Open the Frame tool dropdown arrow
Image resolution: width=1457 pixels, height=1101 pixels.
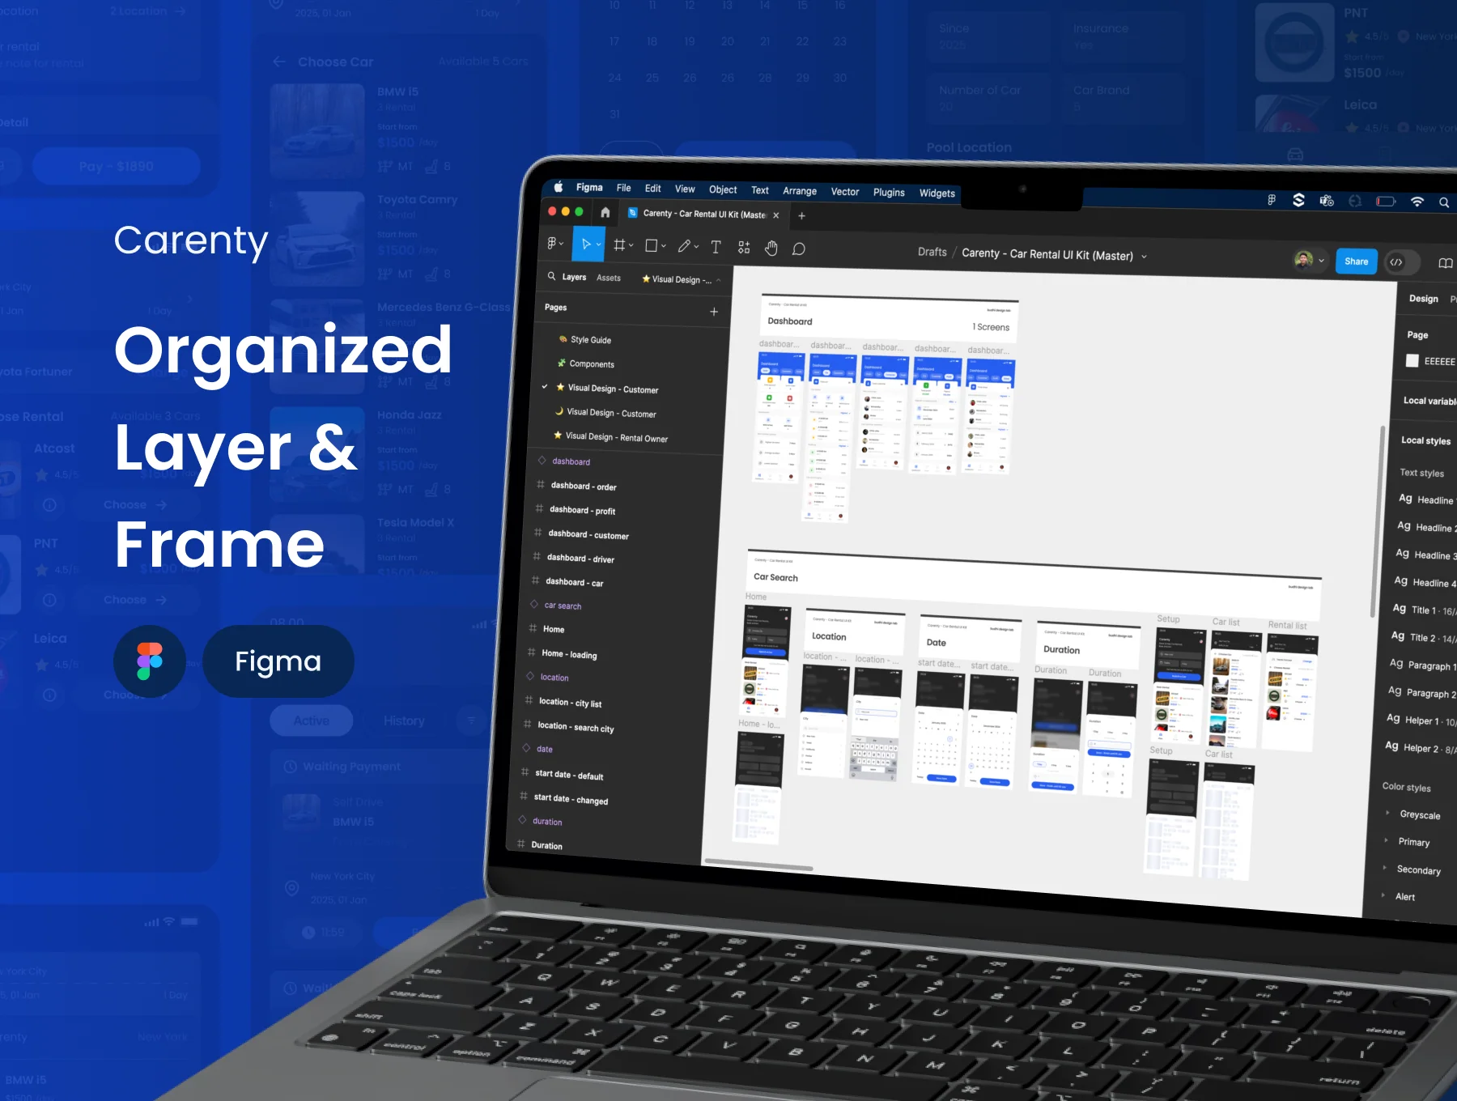click(631, 244)
